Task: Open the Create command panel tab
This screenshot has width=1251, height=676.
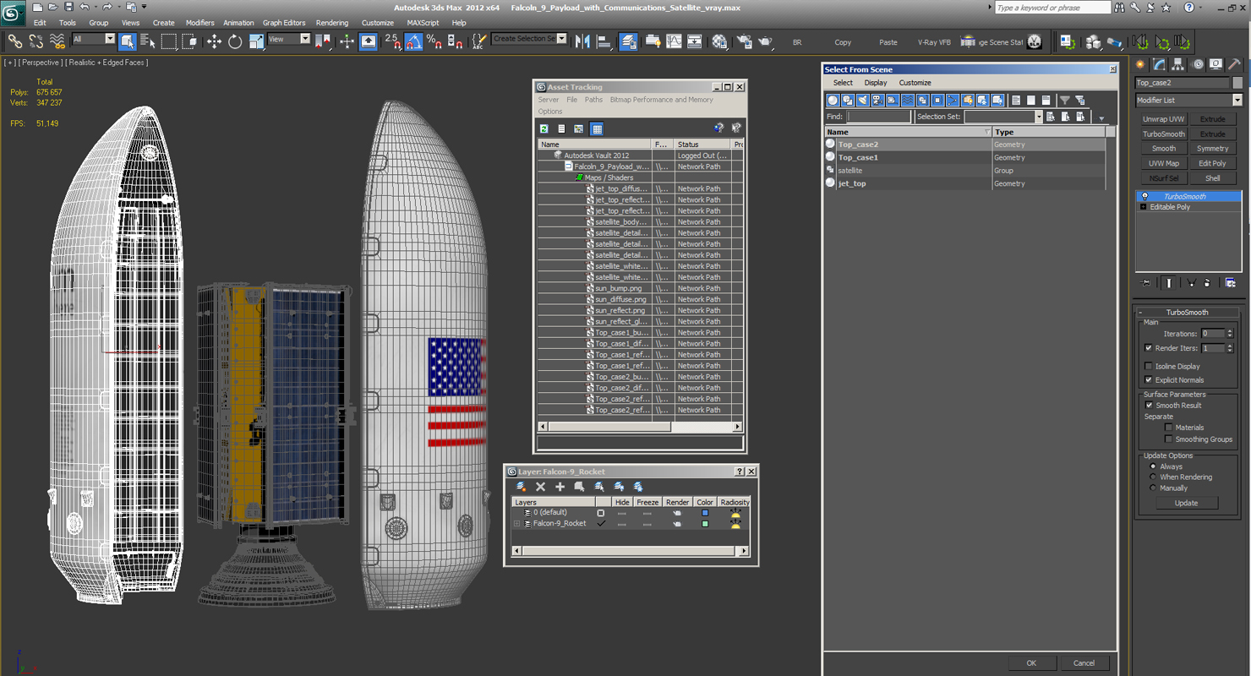Action: click(1141, 64)
